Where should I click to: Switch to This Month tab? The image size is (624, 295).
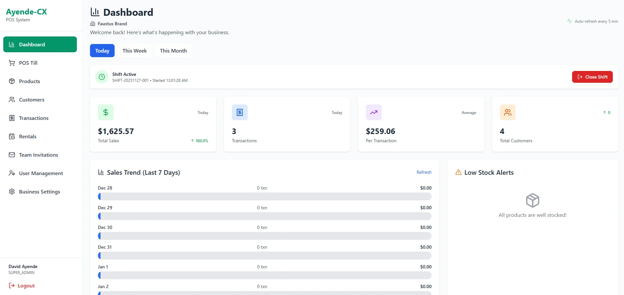click(x=173, y=51)
